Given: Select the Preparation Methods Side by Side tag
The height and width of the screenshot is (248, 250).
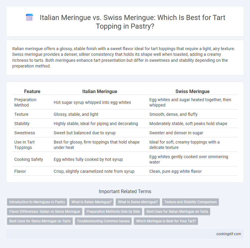Looking at the screenshot, I should 113,212.
